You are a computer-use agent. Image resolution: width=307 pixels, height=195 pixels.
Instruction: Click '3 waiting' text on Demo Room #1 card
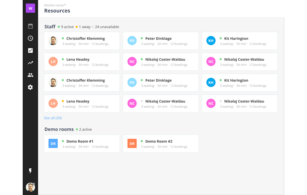(69, 147)
